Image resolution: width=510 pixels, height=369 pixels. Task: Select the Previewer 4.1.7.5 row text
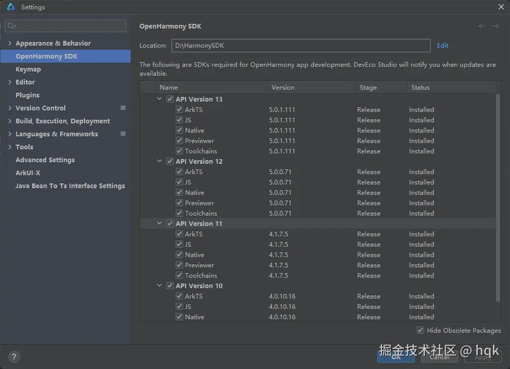click(x=200, y=265)
